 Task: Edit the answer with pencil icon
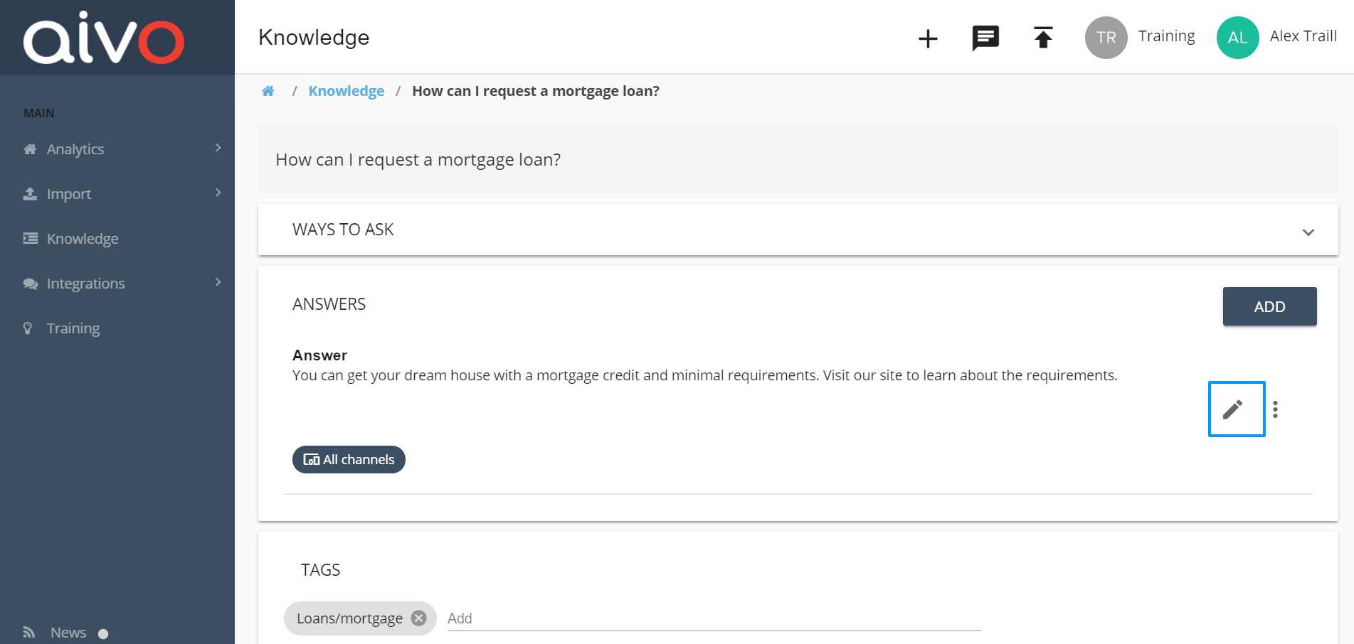click(1237, 409)
